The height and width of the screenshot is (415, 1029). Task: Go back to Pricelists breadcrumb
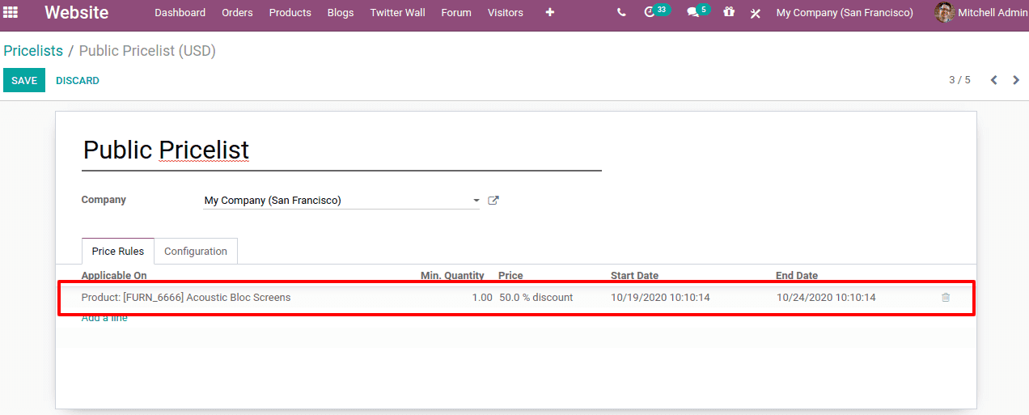33,51
